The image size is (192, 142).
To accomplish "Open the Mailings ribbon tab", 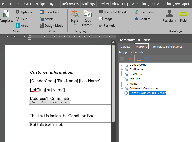I will 88,4.
